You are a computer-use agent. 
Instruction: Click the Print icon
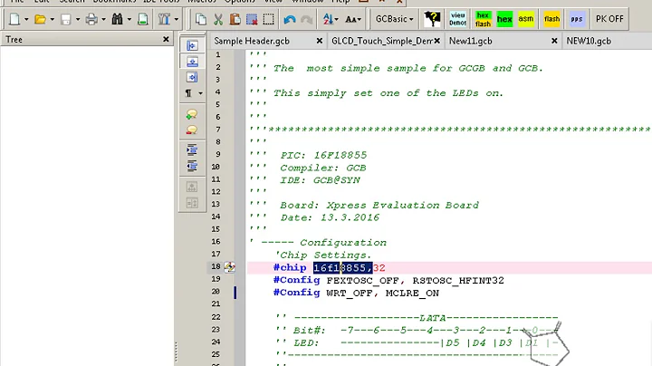(91, 19)
